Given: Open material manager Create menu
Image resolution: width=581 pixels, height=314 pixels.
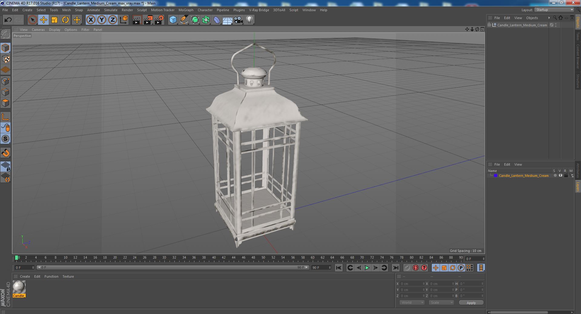Looking at the screenshot, I should (25, 276).
